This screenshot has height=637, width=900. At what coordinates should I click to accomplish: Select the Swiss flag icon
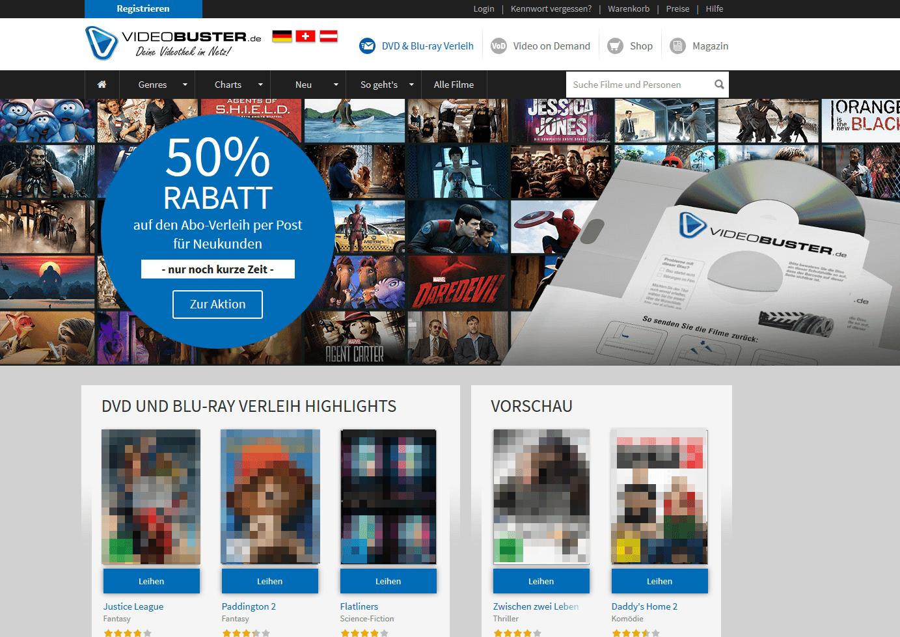305,36
